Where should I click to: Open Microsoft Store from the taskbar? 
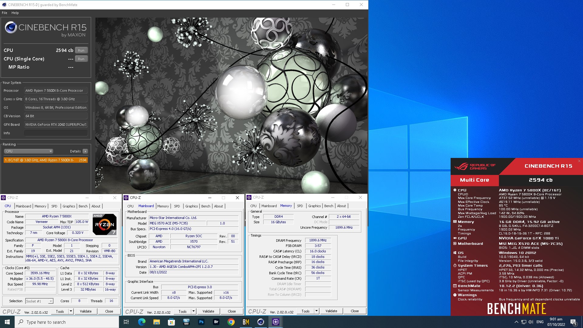pyautogui.click(x=172, y=322)
